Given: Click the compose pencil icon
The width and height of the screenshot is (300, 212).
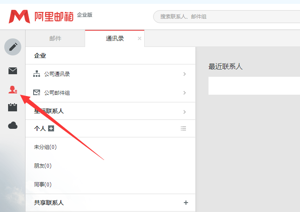Looking at the screenshot, I should pos(13,46).
